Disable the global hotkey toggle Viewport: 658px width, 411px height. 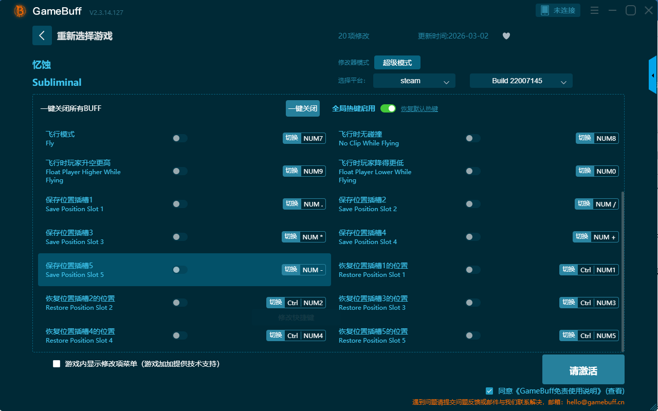(x=388, y=108)
